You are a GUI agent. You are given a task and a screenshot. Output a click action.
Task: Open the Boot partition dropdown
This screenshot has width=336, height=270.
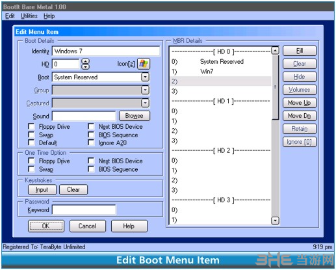click(x=145, y=77)
